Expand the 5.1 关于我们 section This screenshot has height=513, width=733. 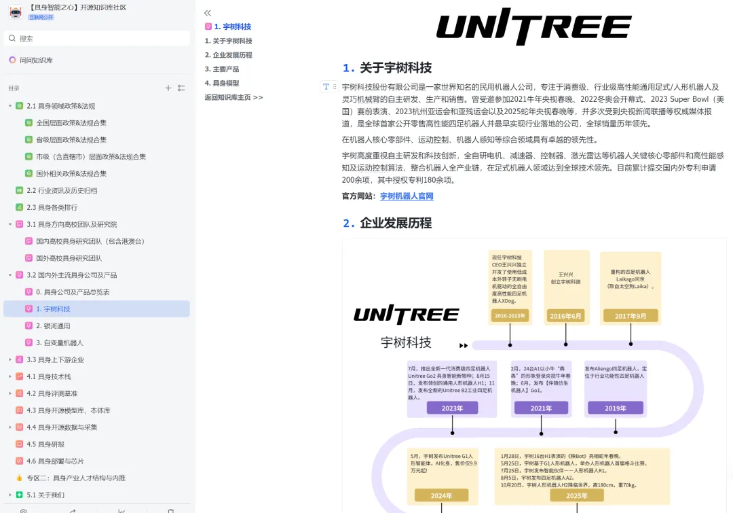tap(10, 495)
